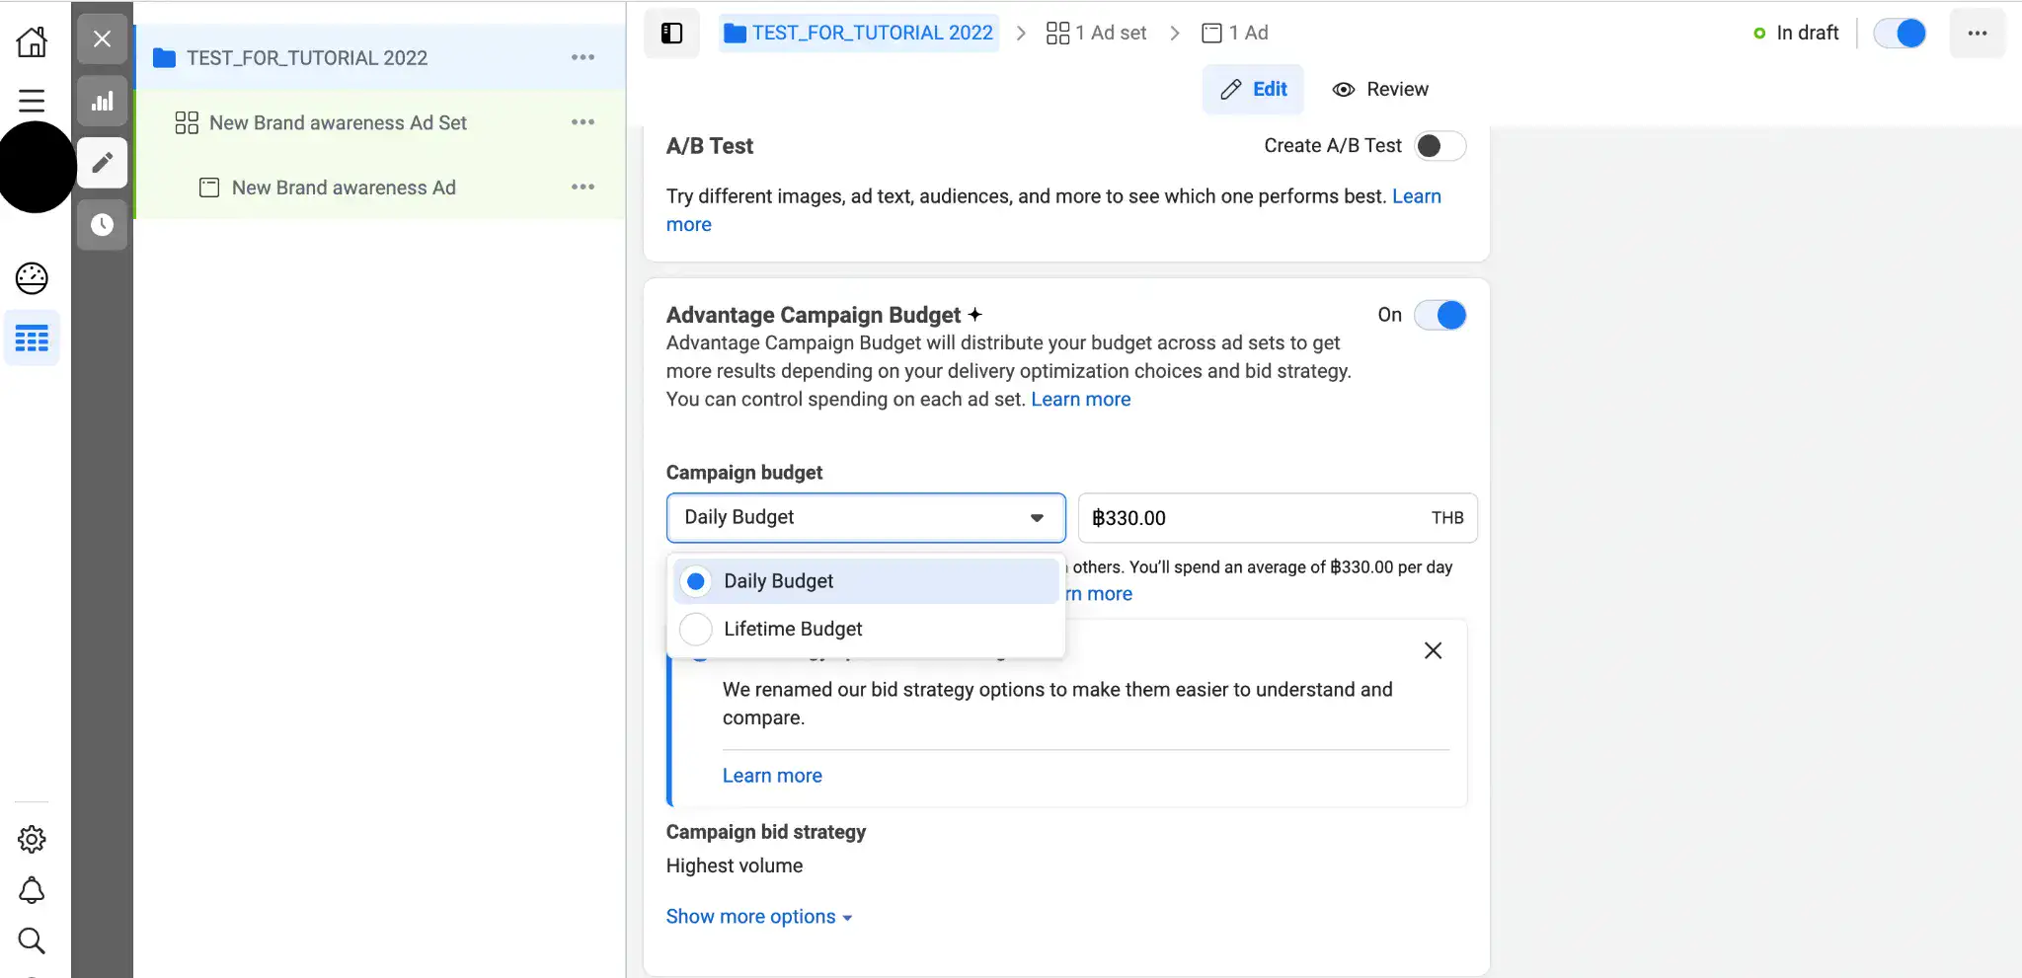The height and width of the screenshot is (978, 2022).
Task: Click Learn more about bid strategy renaming
Action: [772, 775]
